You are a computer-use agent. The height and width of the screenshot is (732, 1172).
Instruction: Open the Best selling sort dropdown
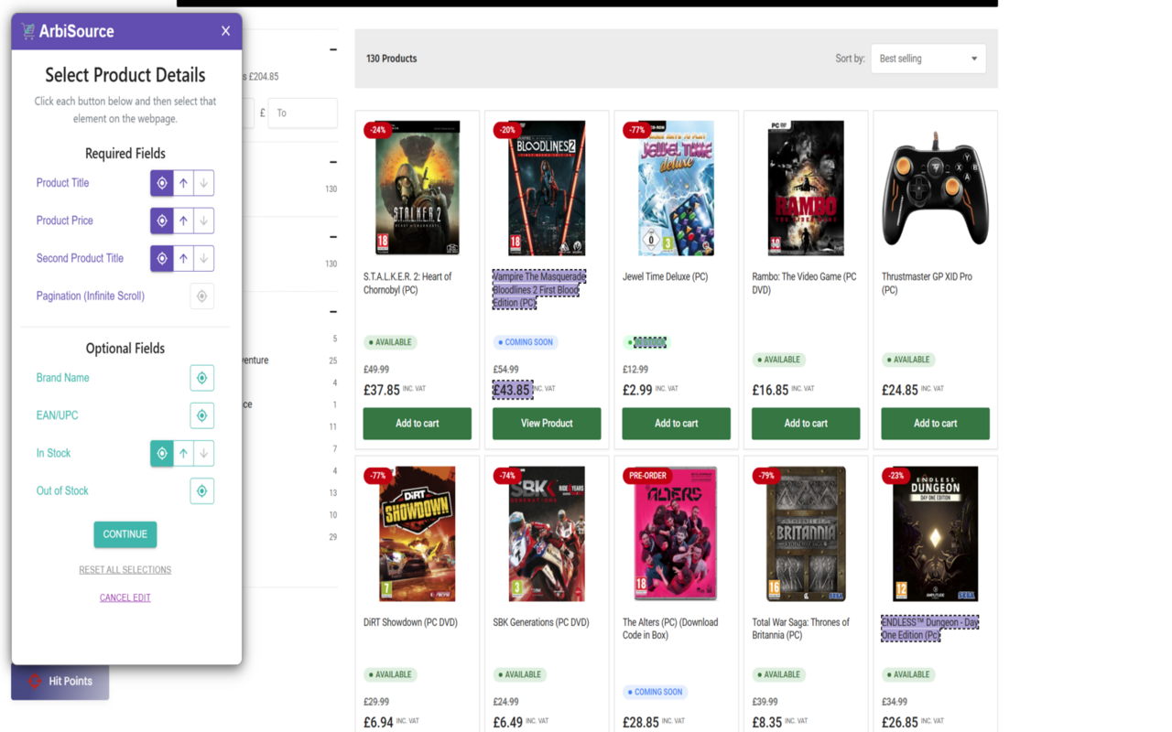coord(928,59)
